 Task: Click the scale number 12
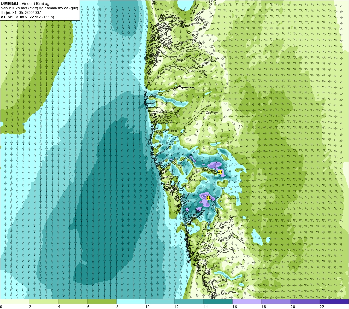coord(177,307)
